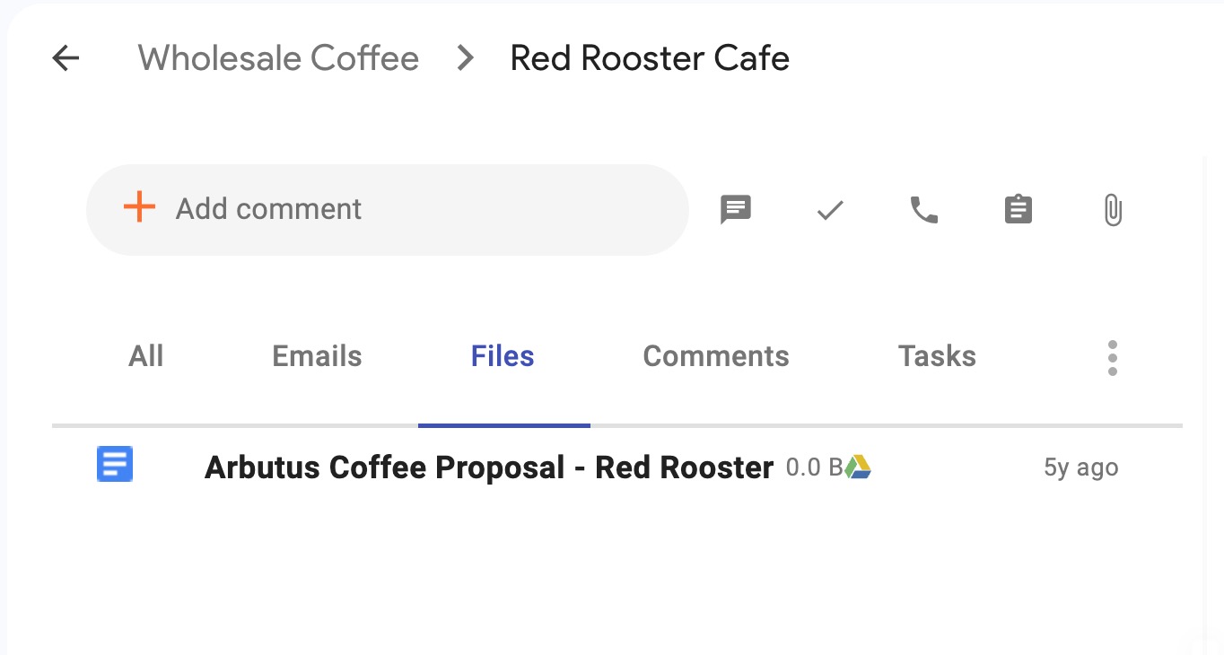This screenshot has width=1224, height=655.
Task: Open the comment bubble icon
Action: click(x=736, y=210)
